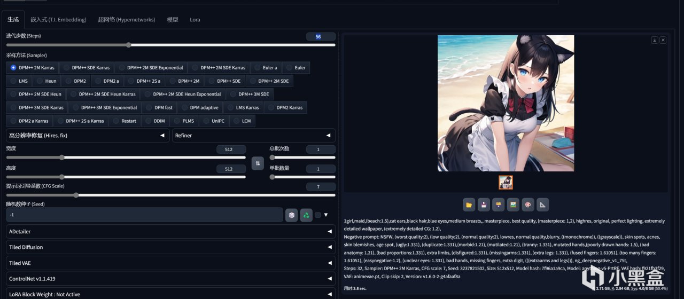The image size is (684, 299).
Task: Click the zip archive save icon
Action: point(499,204)
